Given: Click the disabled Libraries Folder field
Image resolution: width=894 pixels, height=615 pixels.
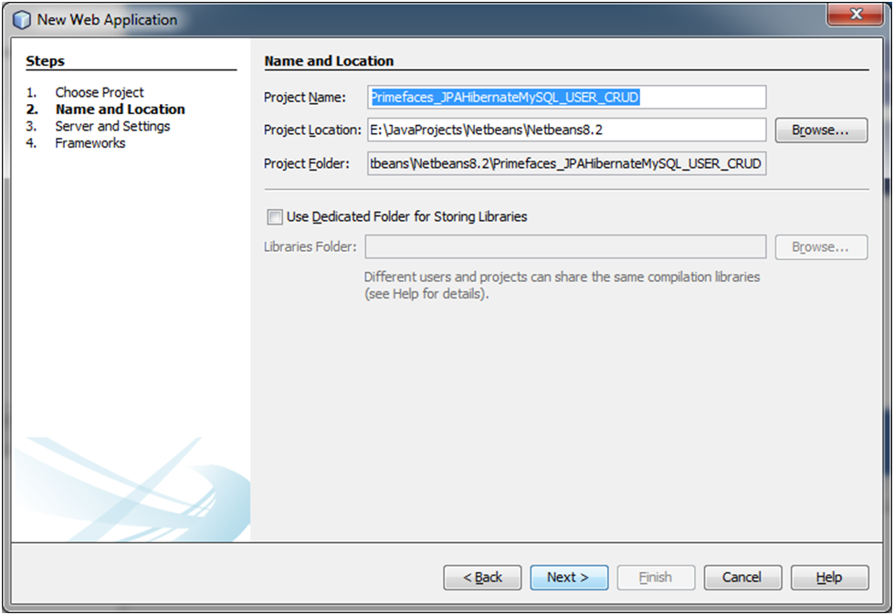Looking at the screenshot, I should (566, 246).
